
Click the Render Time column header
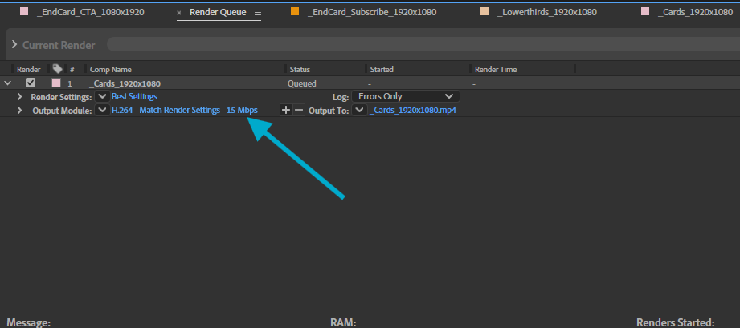(496, 69)
